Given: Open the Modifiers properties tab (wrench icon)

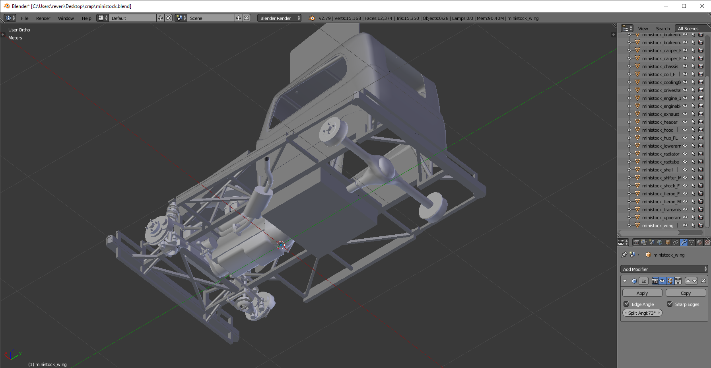Looking at the screenshot, I should [684, 242].
